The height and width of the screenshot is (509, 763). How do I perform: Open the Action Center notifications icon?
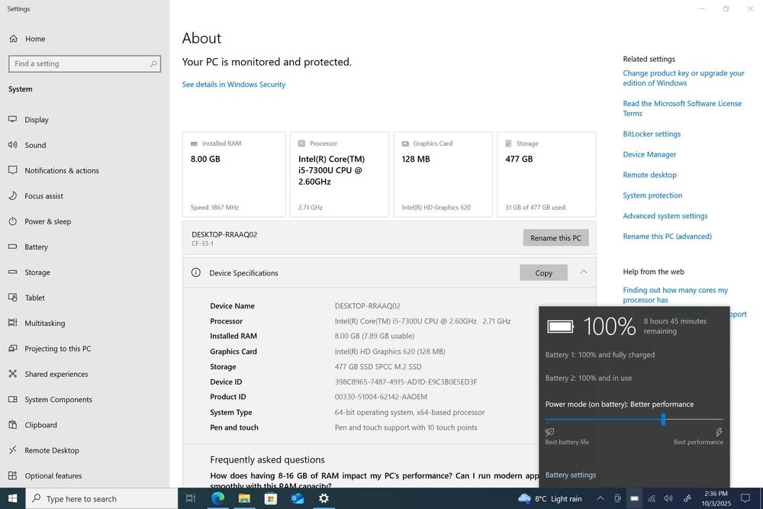click(745, 498)
